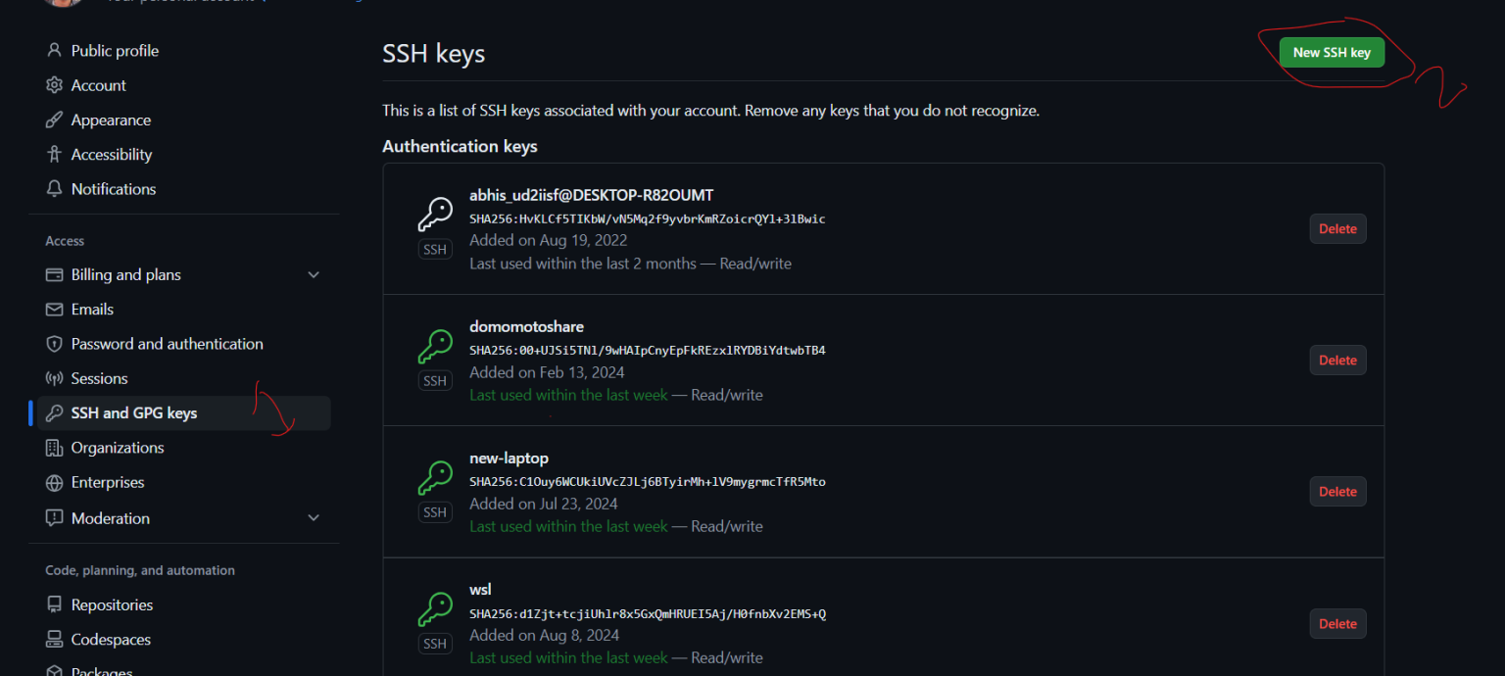1505x676 pixels.
Task: Click the Accessibility icon in sidebar
Action: pyautogui.click(x=55, y=154)
